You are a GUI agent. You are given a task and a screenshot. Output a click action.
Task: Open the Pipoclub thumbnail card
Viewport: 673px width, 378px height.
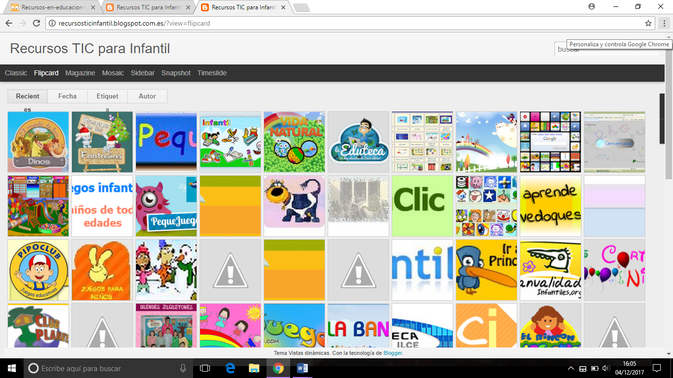tap(38, 270)
